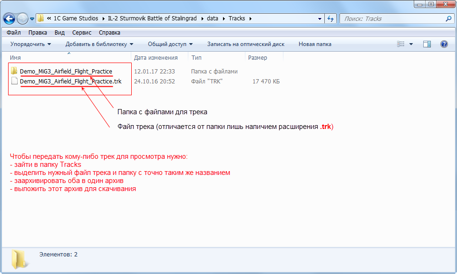Viewport: 457px width, 274px height.
Task: Toggle the preview pane icon
Action: click(427, 44)
